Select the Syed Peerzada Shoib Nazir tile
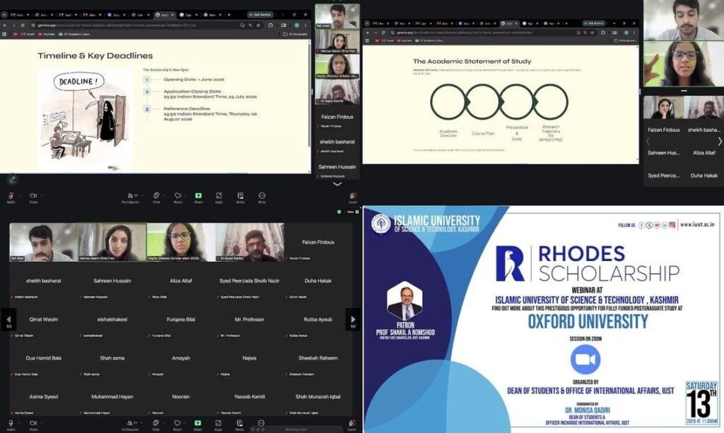724x433 pixels. (x=250, y=281)
